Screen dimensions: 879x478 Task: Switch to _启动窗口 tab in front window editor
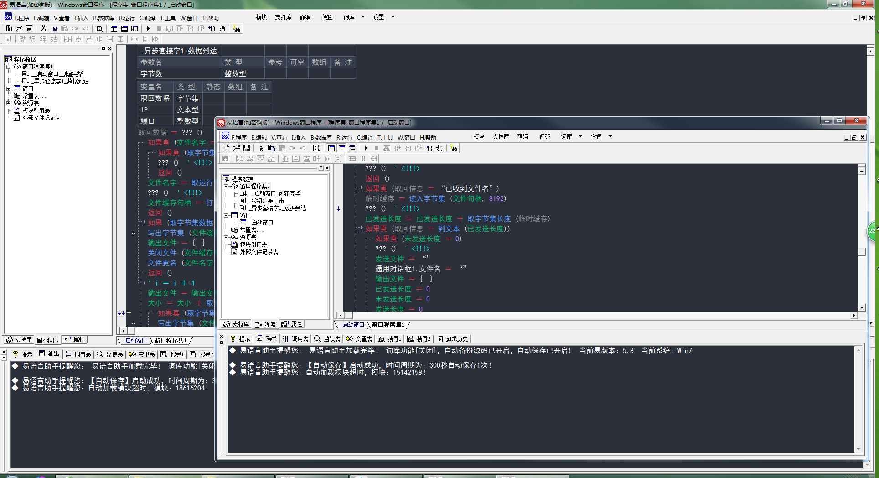(353, 325)
